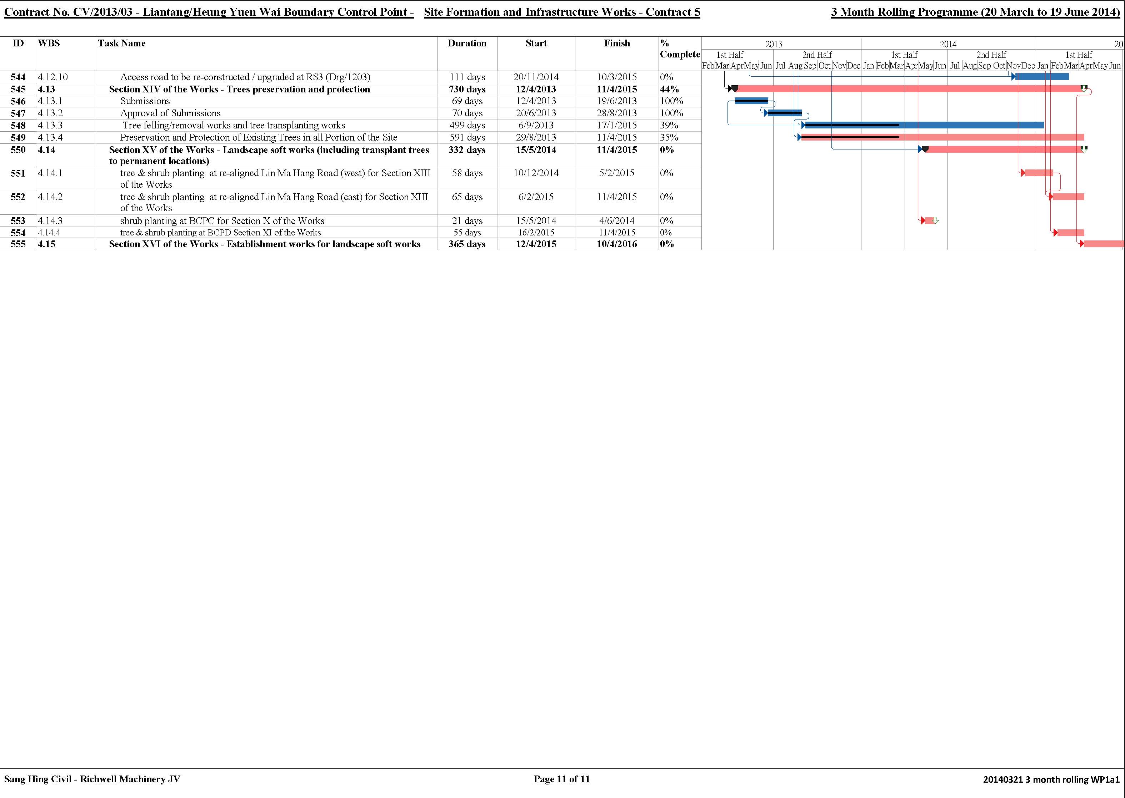Select finish date 19/6/2013
This screenshot has width=1125, height=798.
tap(616, 101)
